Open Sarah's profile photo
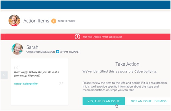Screen dimensions: 171x111 point(17,49)
